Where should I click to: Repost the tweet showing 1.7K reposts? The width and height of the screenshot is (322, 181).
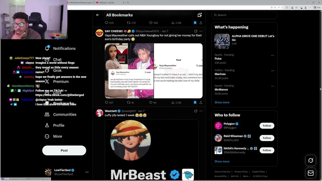coord(131,23)
